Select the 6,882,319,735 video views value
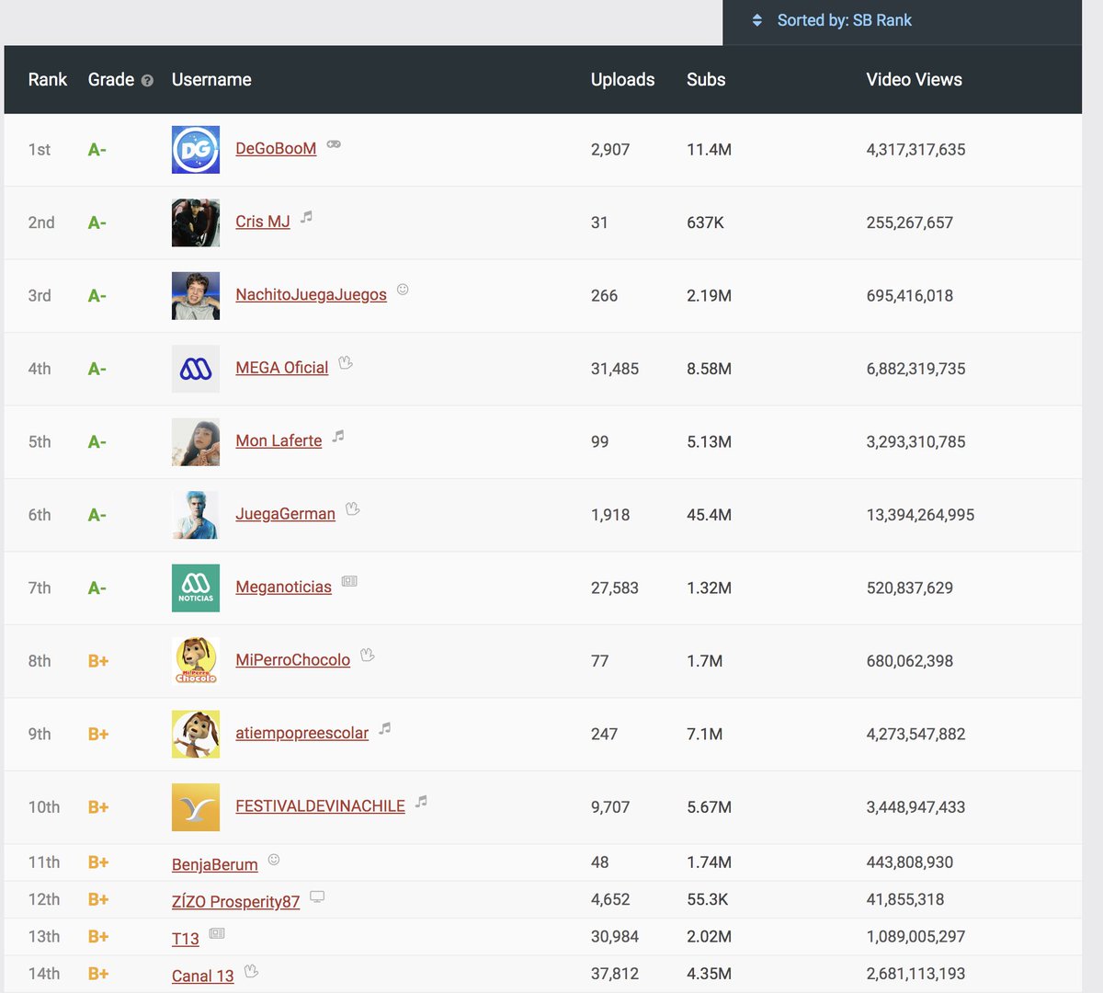The height and width of the screenshot is (993, 1103). [x=915, y=370]
